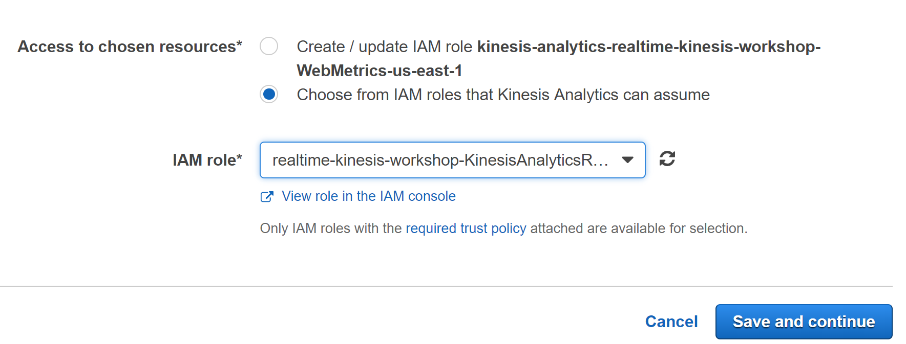Click the 'Only IAM roles with the' helper text
Screen dimensions: 906x344
click(331, 228)
